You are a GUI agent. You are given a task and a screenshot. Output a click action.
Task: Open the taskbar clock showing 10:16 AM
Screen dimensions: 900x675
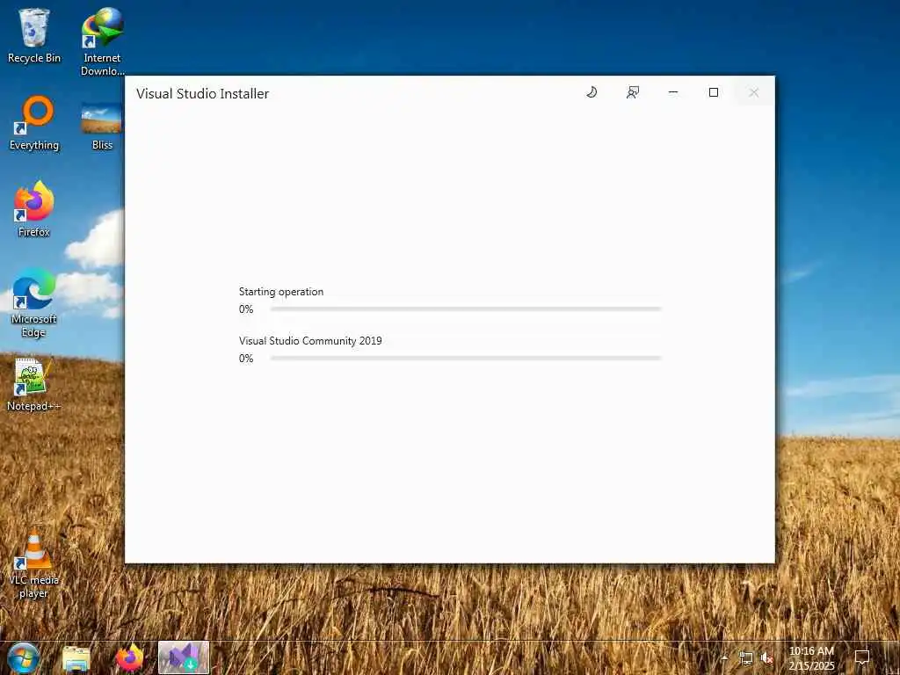(811, 658)
